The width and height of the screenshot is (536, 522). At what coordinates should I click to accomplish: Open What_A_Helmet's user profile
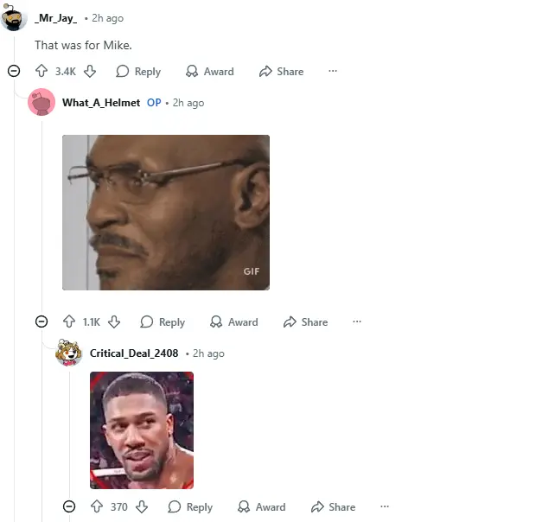pos(101,103)
